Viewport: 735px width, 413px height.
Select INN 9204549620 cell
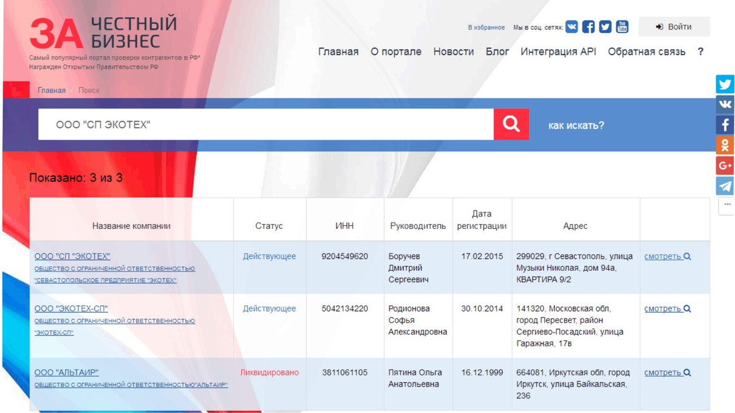pyautogui.click(x=345, y=256)
